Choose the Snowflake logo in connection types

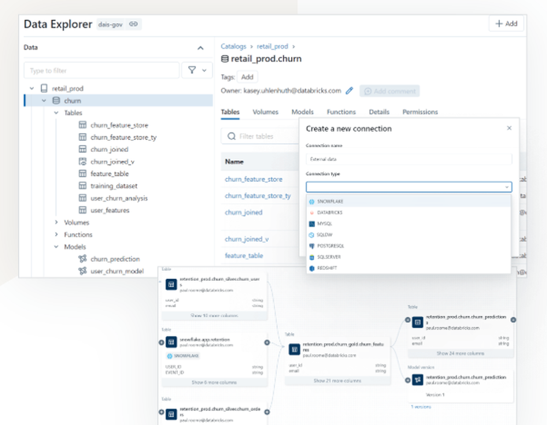pyautogui.click(x=312, y=202)
